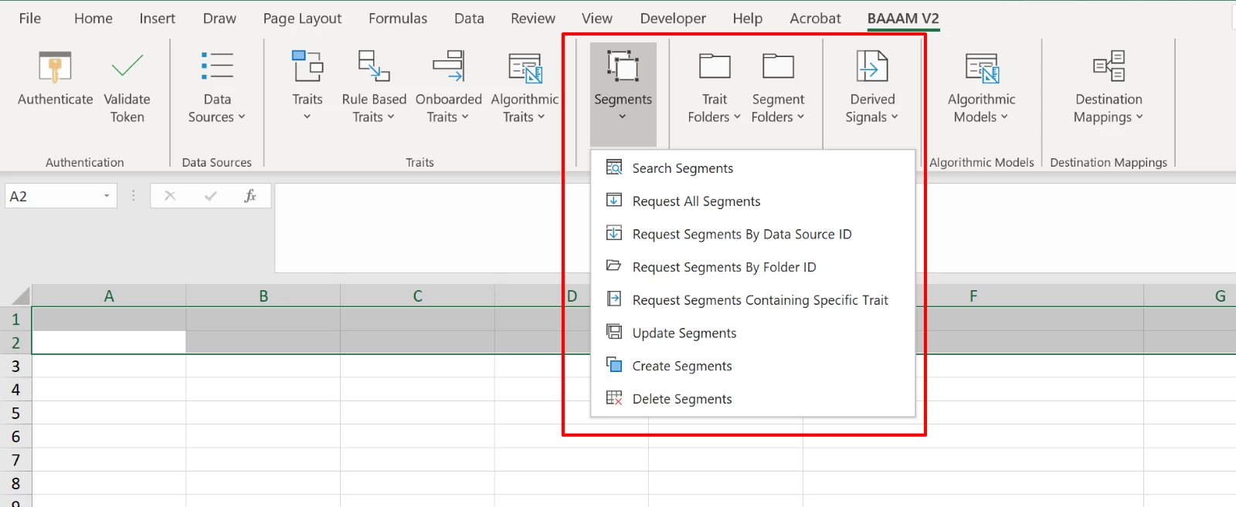Click the Segment Folders folder icon
This screenshot has height=507, width=1236.
[x=778, y=66]
